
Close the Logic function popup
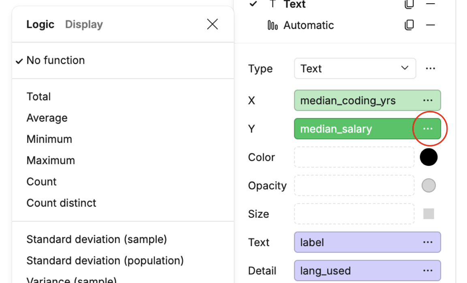[212, 24]
